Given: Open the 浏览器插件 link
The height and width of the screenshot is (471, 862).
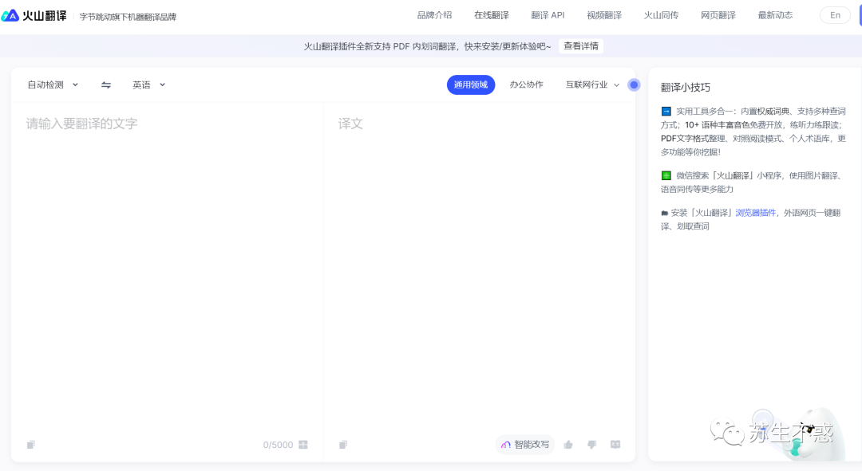Looking at the screenshot, I should pos(755,213).
